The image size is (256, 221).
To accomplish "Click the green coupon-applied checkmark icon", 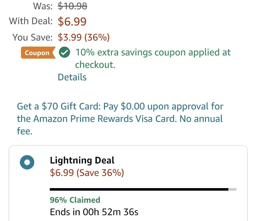I will tap(65, 52).
